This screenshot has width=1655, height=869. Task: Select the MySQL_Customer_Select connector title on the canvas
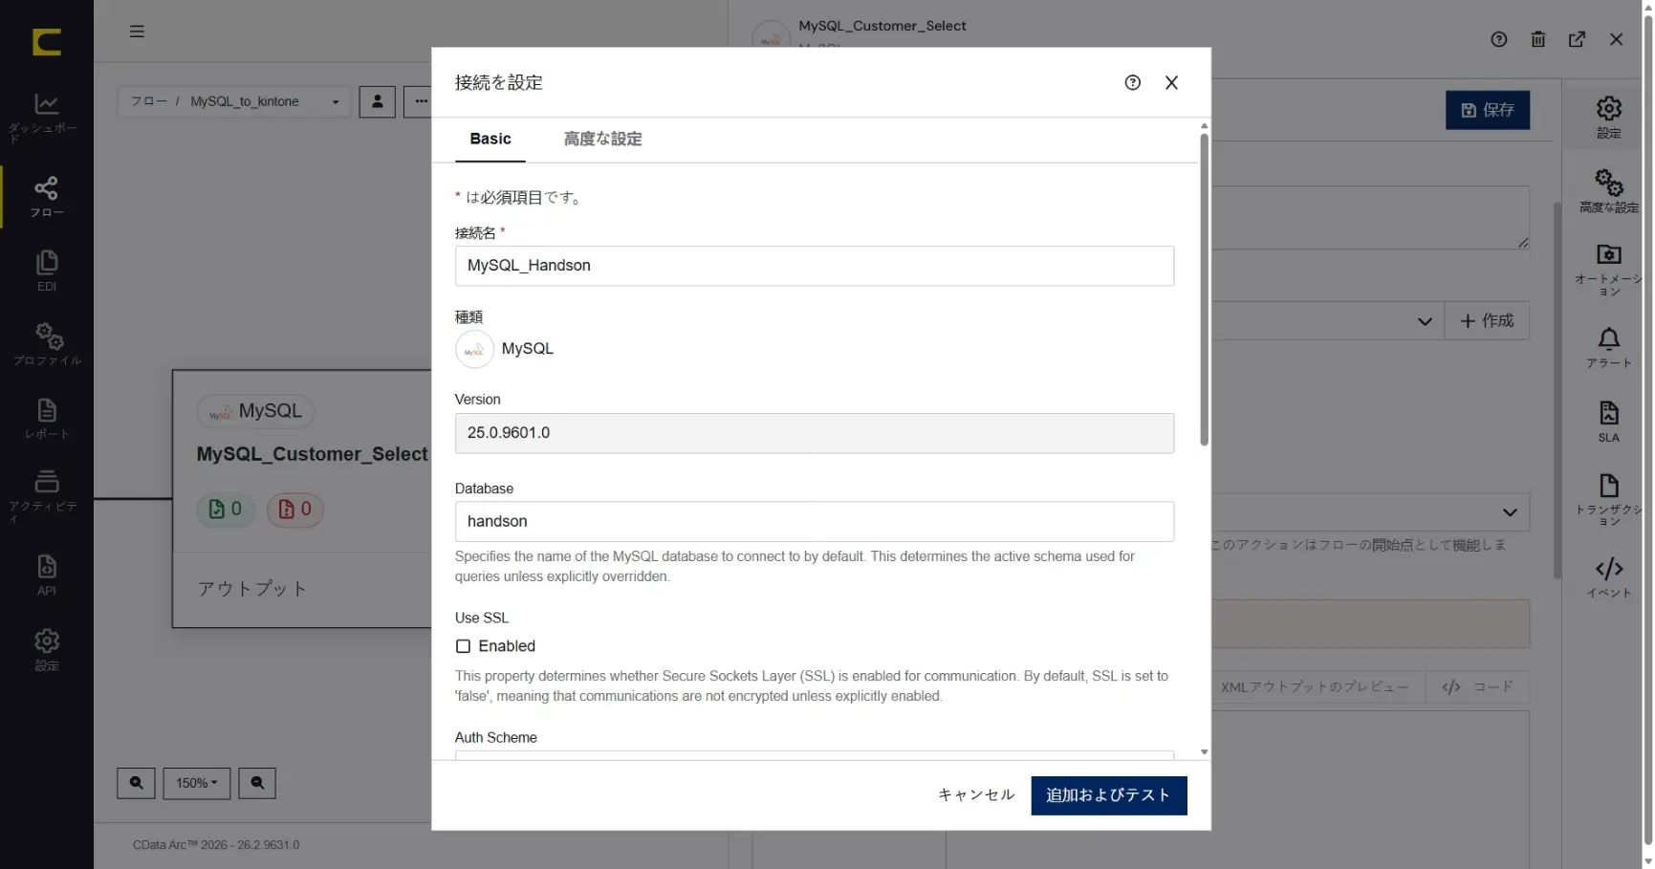(312, 455)
